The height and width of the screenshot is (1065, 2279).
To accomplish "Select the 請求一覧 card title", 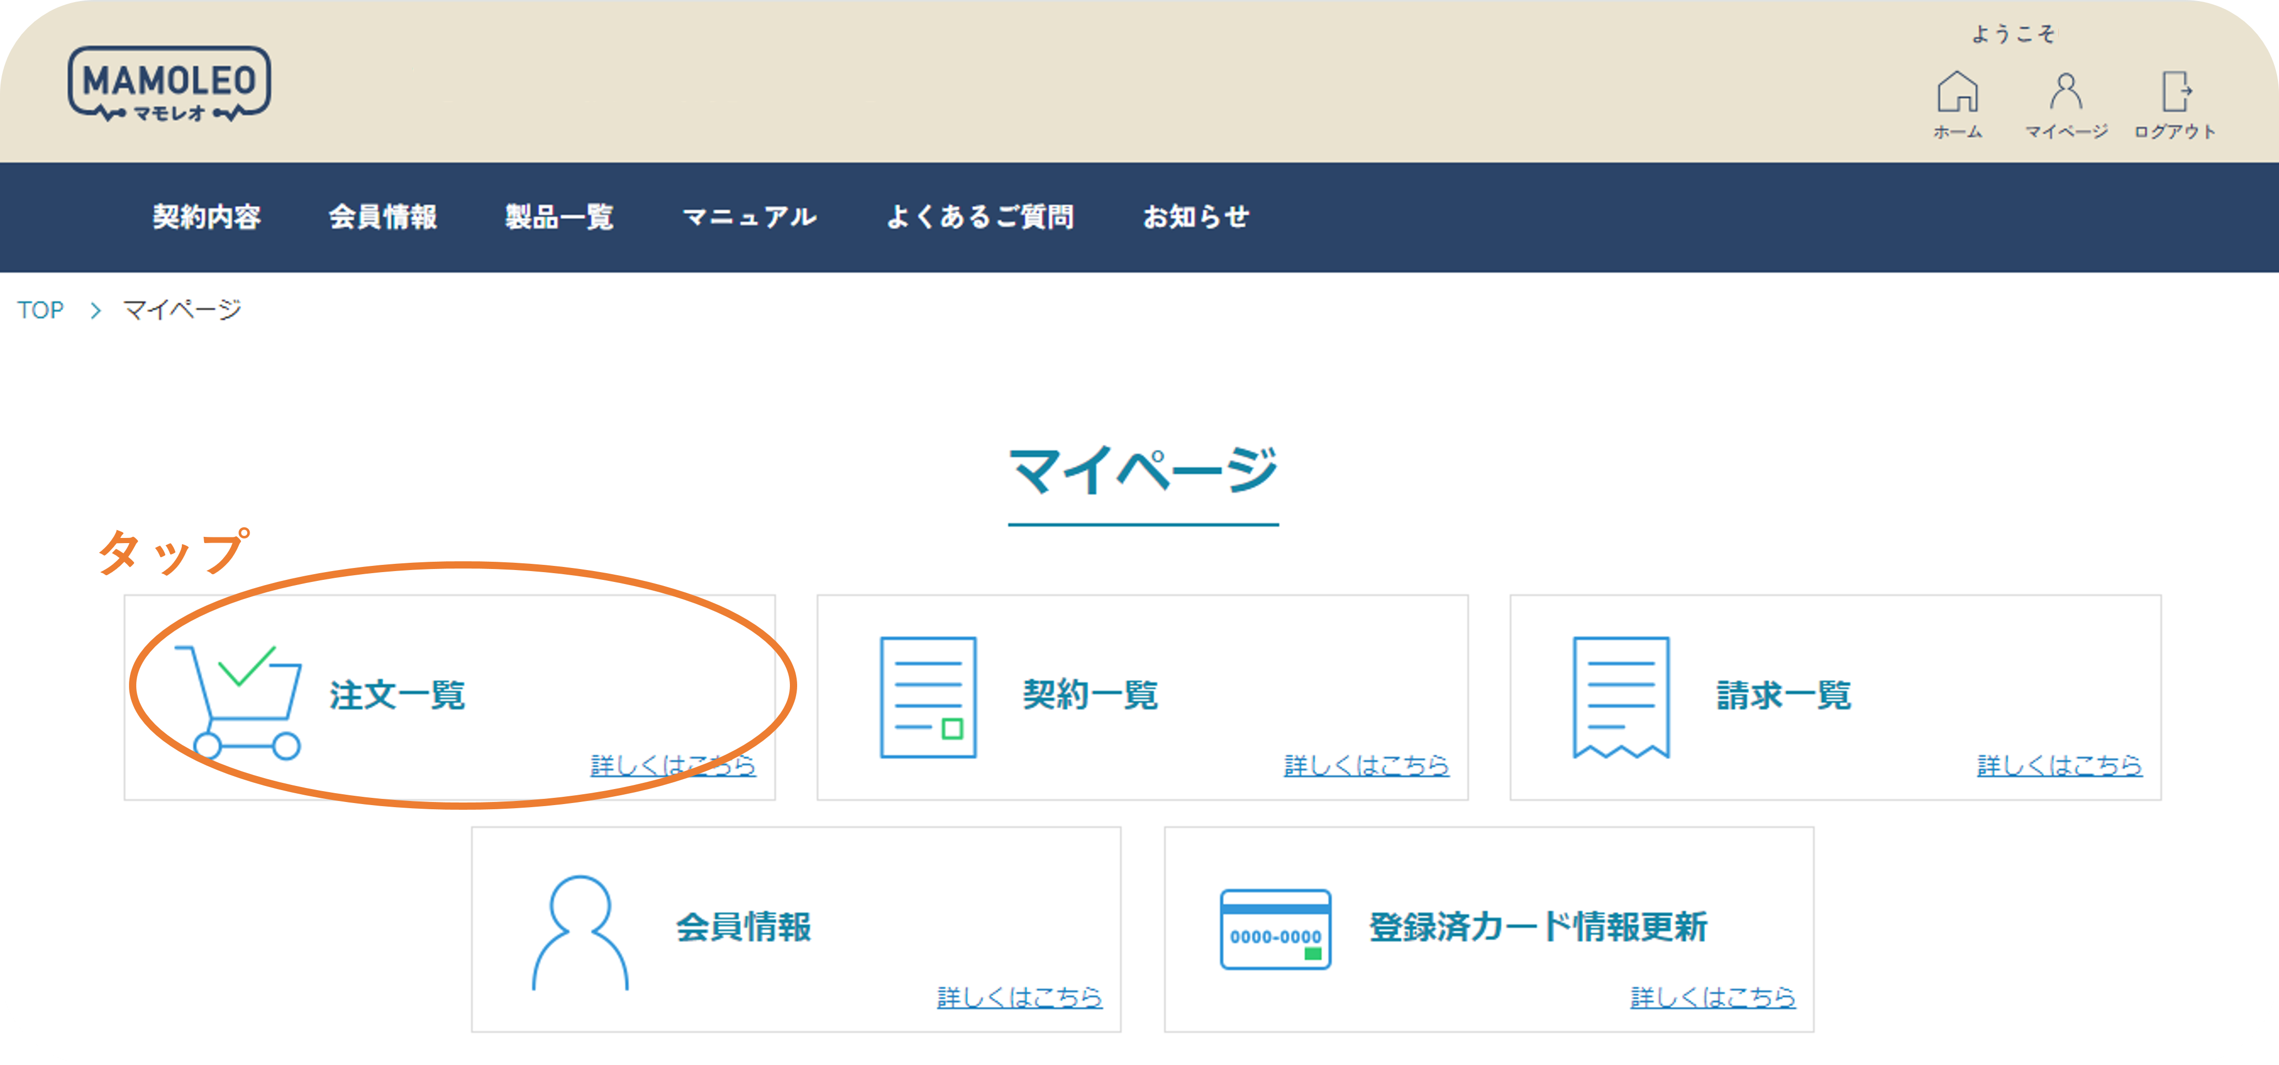I will [1783, 695].
